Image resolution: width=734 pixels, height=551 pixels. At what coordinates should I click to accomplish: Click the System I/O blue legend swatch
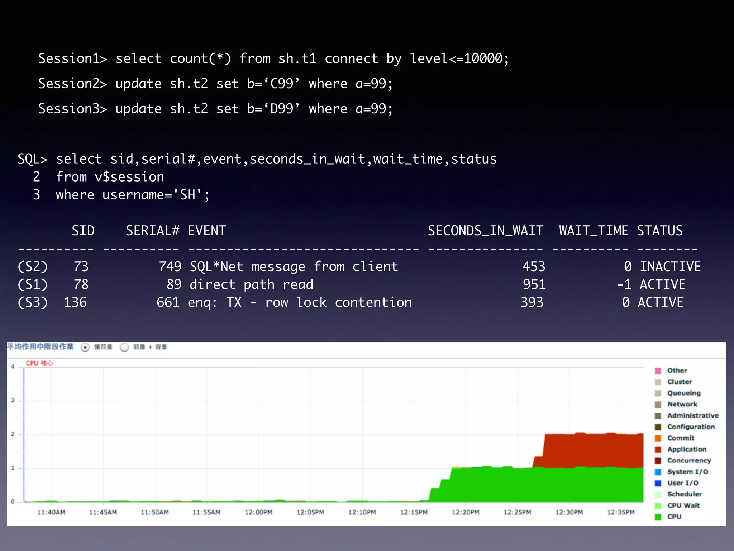658,472
